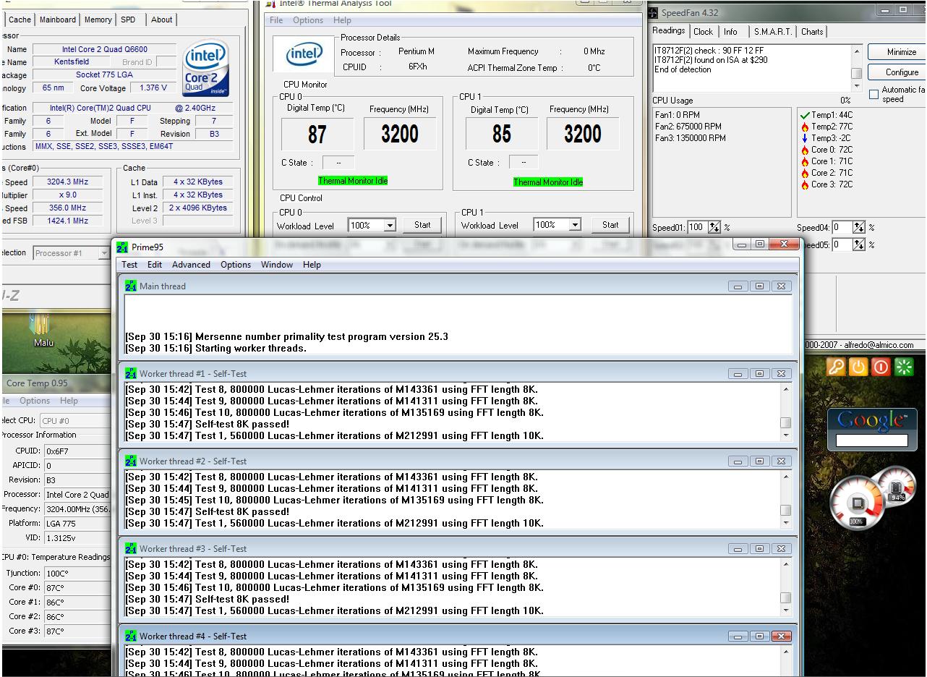927x677 pixels.
Task: Click the flame icon beside Core 2 in SpeedFan
Action: point(805,173)
